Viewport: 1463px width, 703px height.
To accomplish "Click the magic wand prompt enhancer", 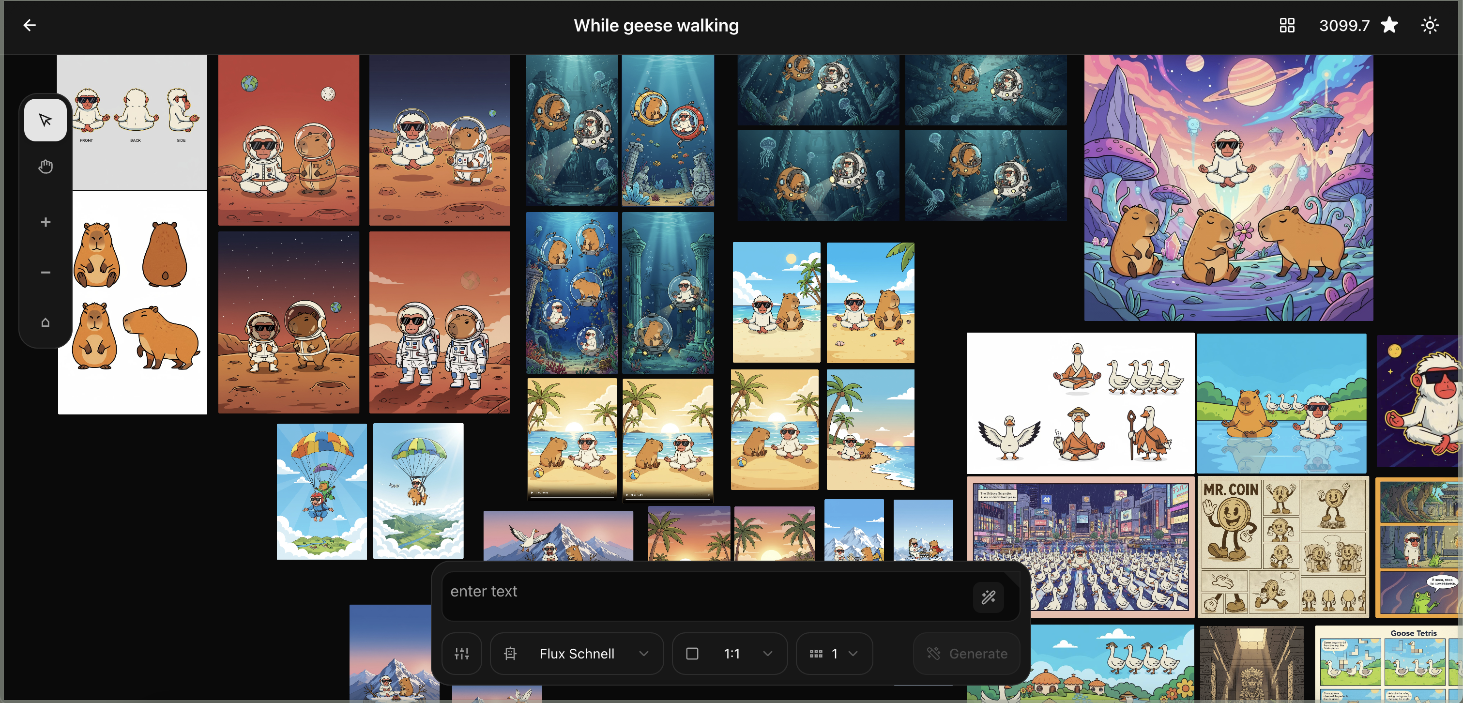I will 988,597.
